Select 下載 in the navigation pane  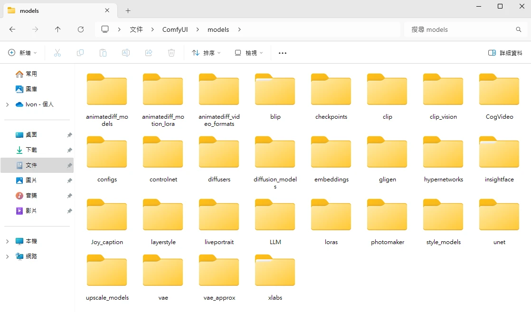[31, 150]
